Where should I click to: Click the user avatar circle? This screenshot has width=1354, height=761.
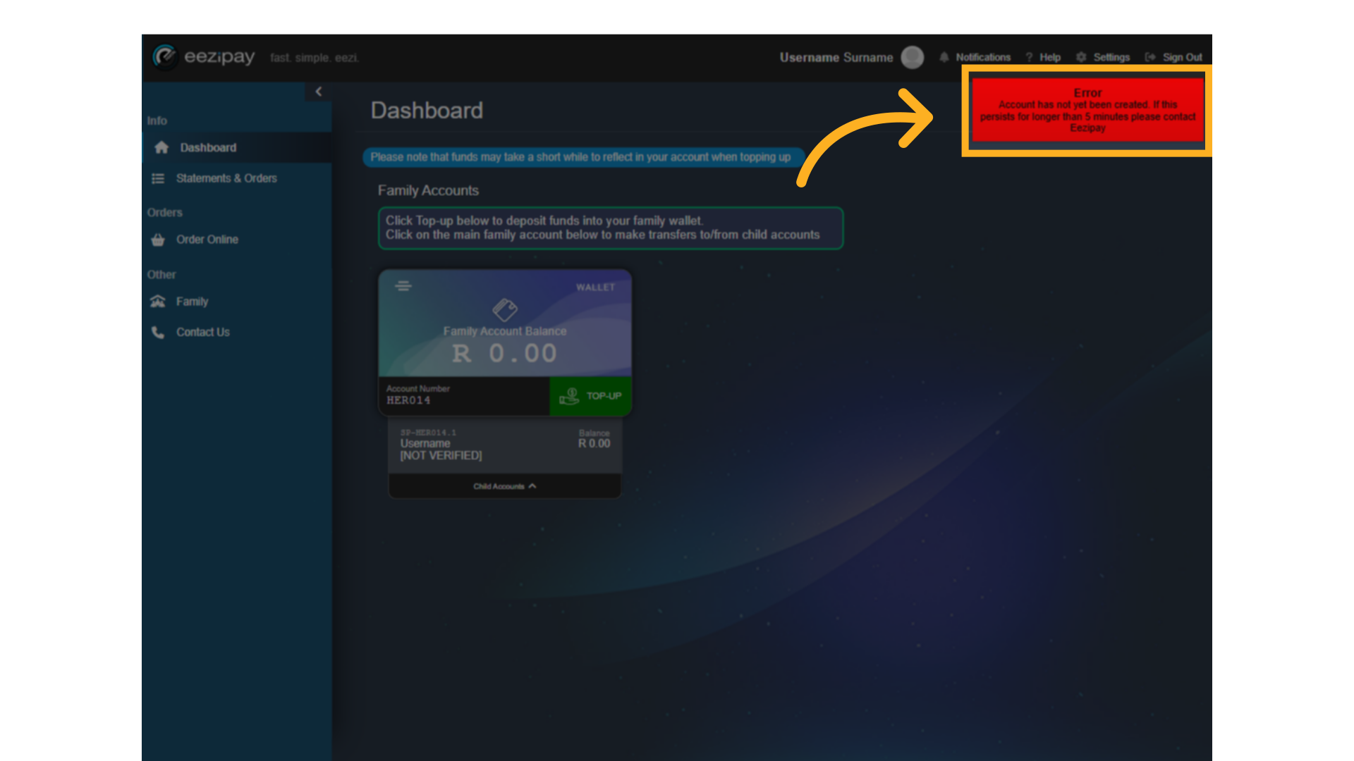[913, 57]
